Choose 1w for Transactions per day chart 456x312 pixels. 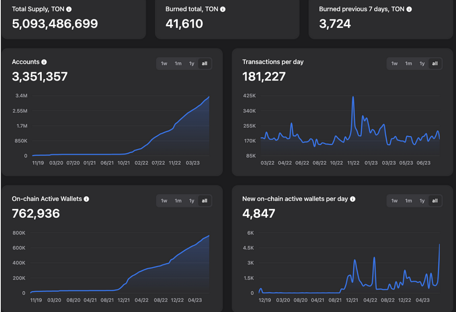[394, 63]
